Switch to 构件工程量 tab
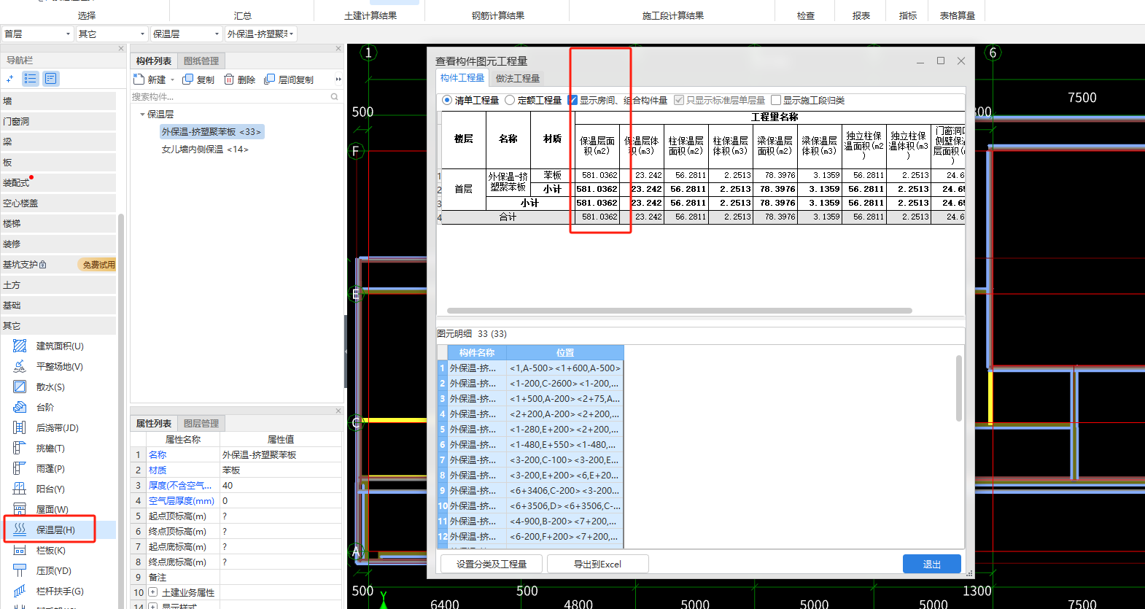 pyautogui.click(x=462, y=78)
